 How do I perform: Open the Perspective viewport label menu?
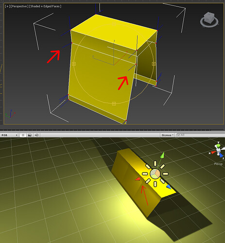point(19,6)
